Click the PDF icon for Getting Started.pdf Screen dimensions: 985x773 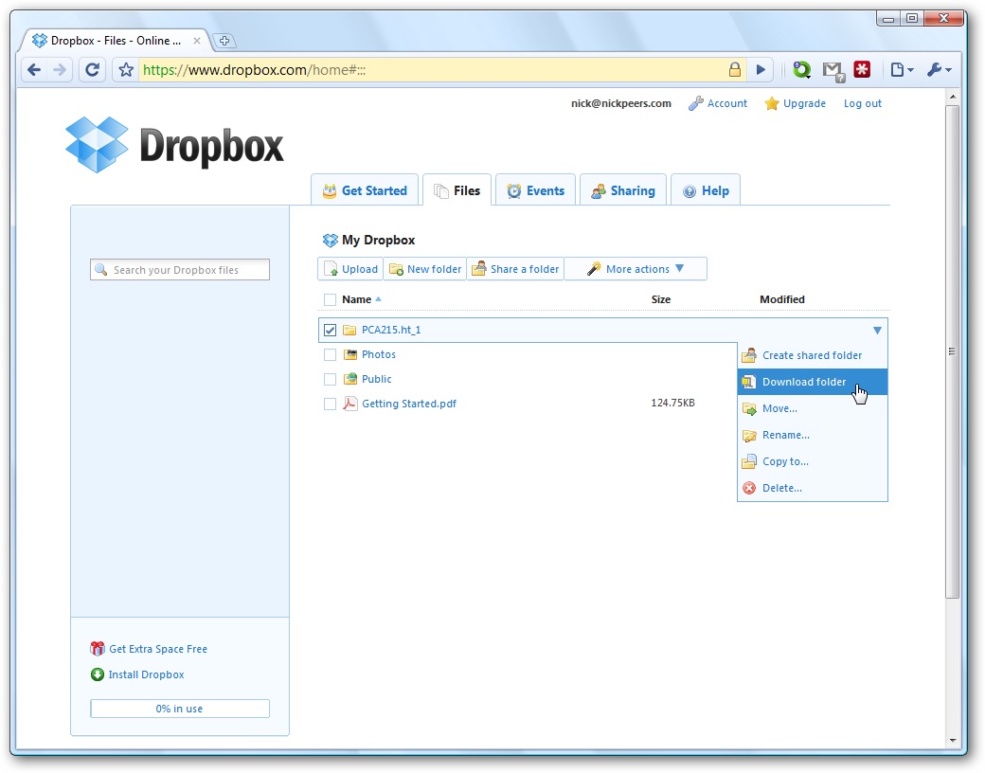(349, 404)
